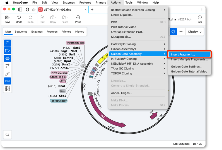Image resolution: width=222 pixels, height=150 pixels.
Task: Expand Restriction and Insertion Cloning submenu
Action: pos(138,10)
